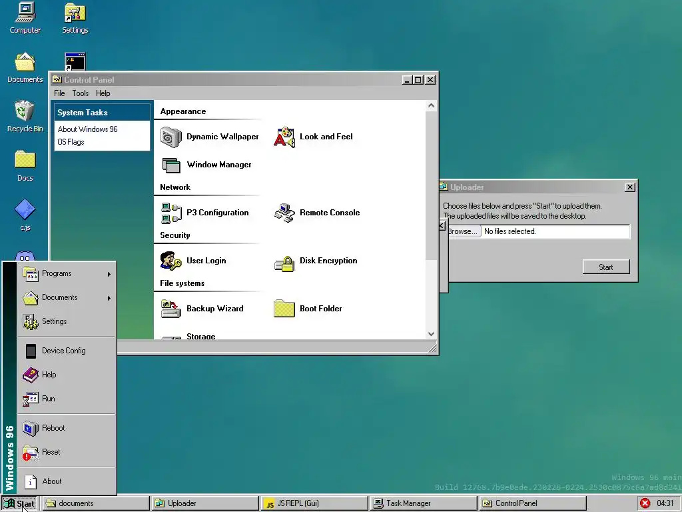Viewport: 682px width, 512px height.
Task: Open Control Panel Help menu
Action: click(x=103, y=93)
